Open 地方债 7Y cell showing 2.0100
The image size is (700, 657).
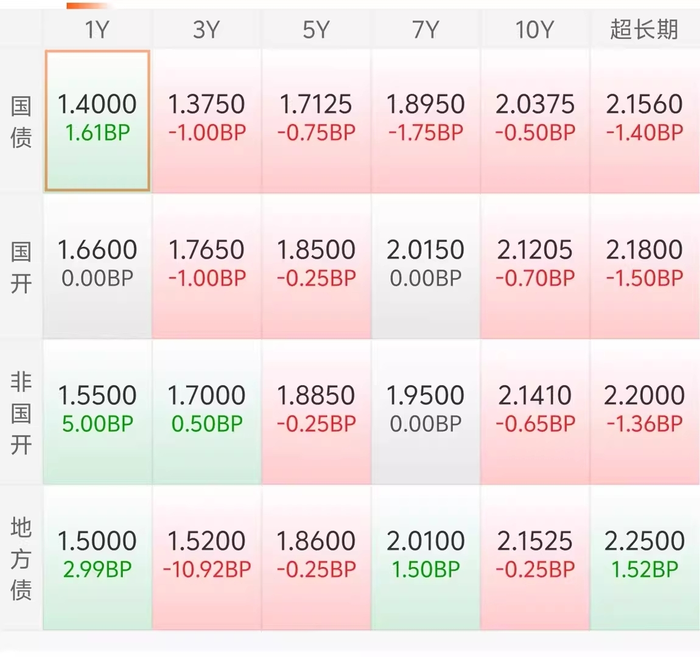coord(425,558)
